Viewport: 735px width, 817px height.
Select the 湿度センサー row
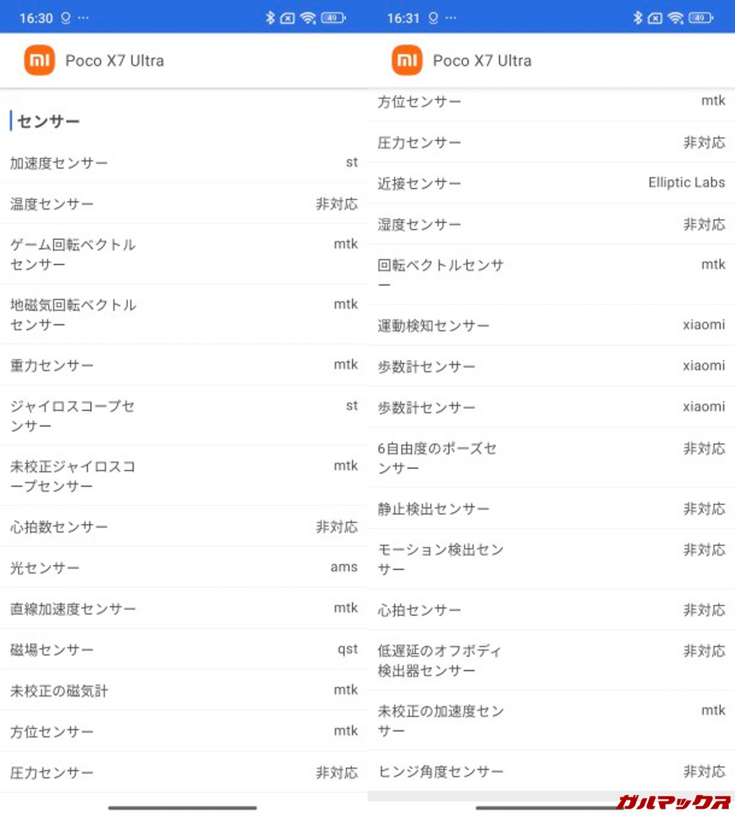point(551,224)
